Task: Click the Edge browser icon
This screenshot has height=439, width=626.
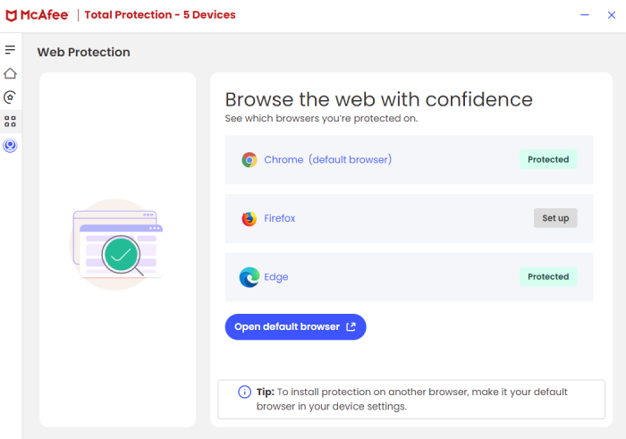Action: pyautogui.click(x=250, y=277)
